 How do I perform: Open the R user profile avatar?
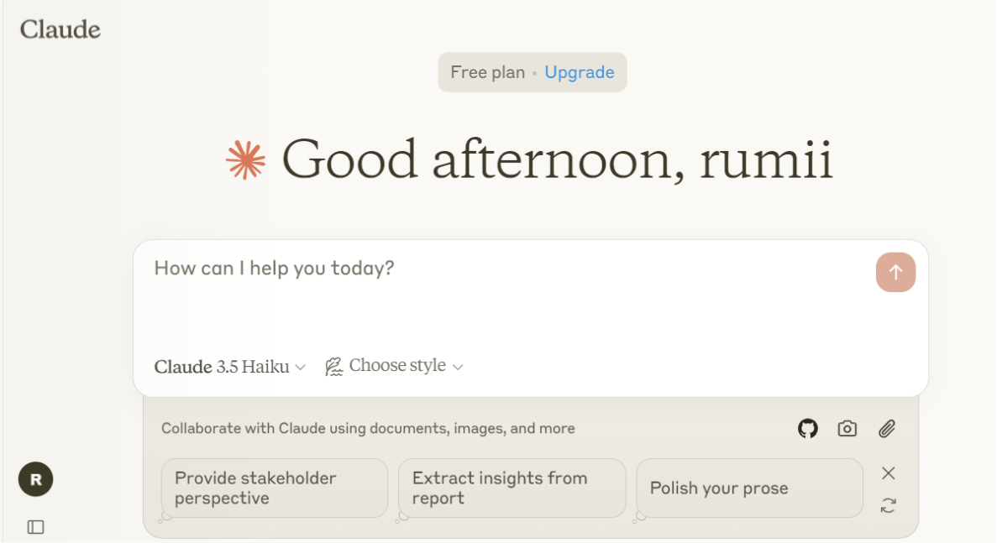click(x=35, y=480)
